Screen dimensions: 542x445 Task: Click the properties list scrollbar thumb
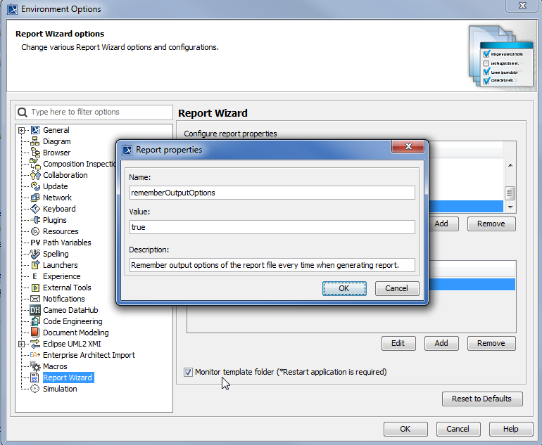(x=510, y=193)
